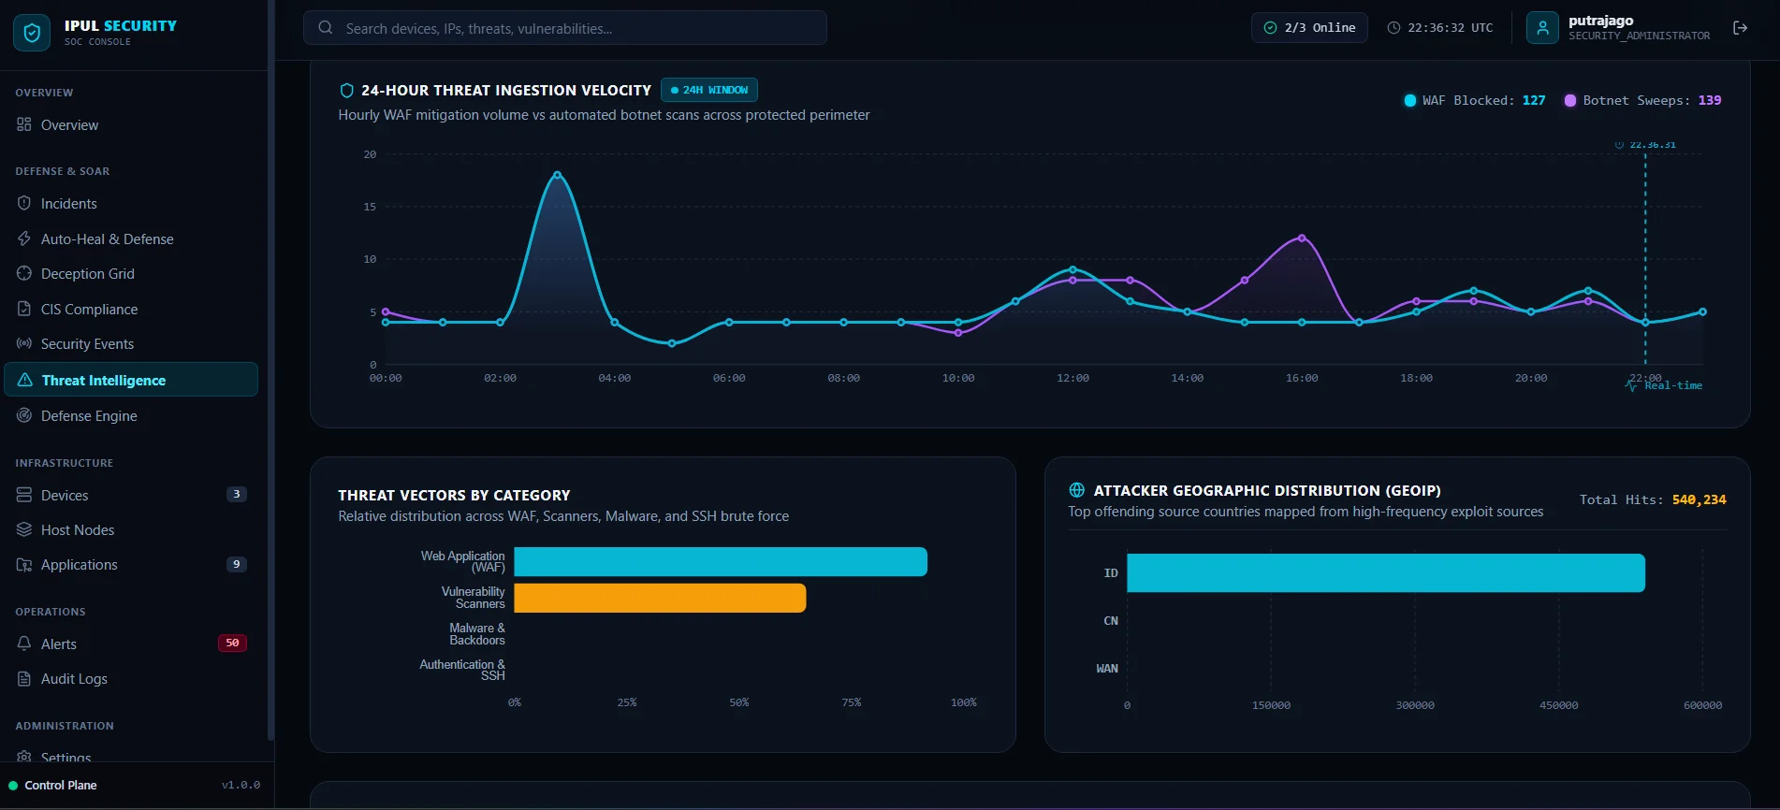Click the Applications count badge 9
1780x810 pixels.
point(237,564)
